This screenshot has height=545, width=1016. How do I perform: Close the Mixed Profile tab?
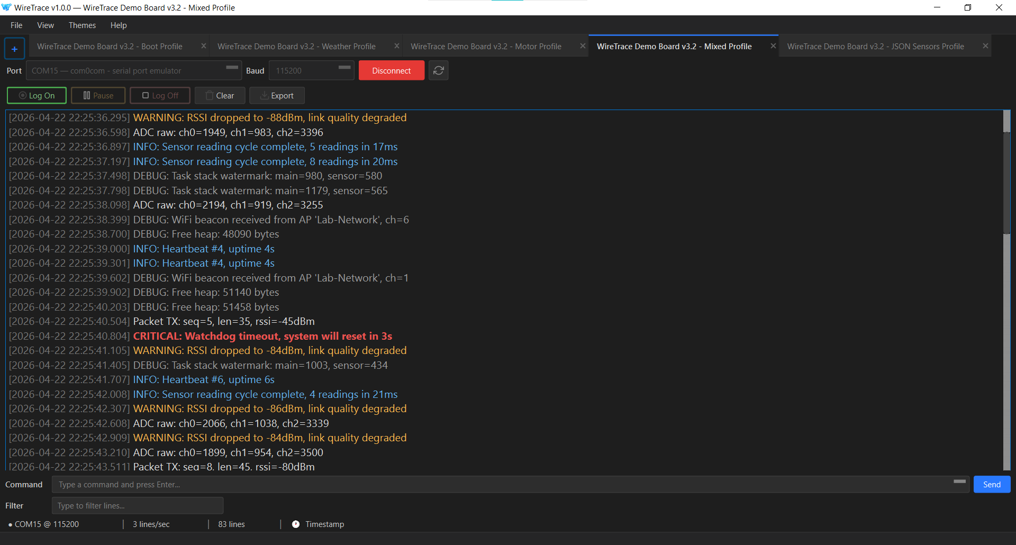pos(773,46)
